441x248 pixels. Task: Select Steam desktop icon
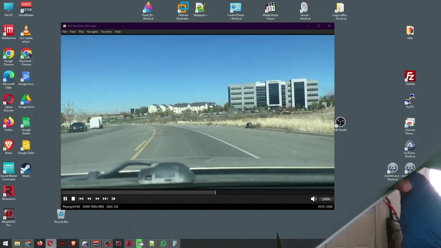point(26,170)
